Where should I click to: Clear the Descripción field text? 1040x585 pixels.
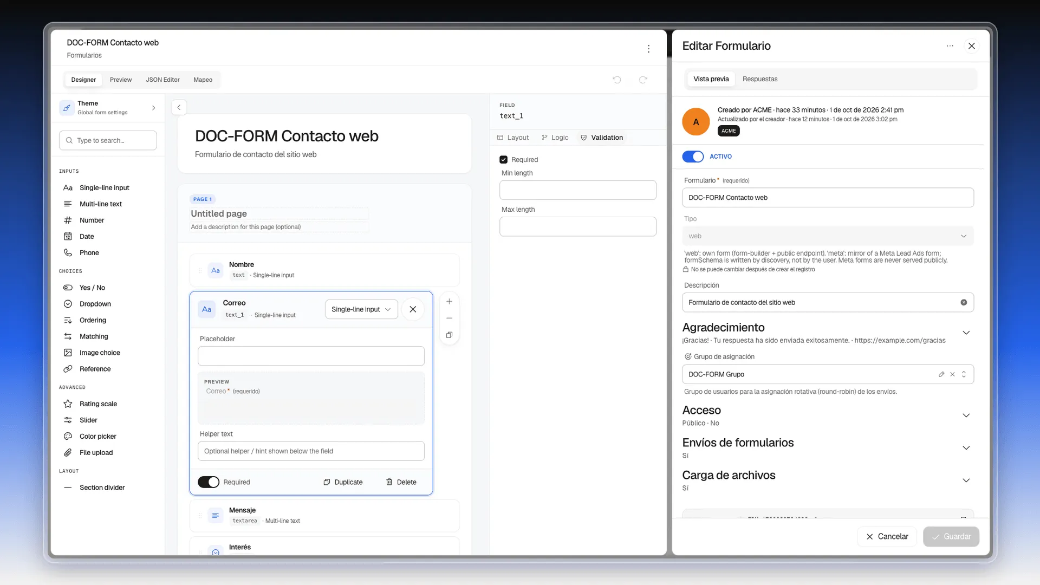pyautogui.click(x=964, y=302)
